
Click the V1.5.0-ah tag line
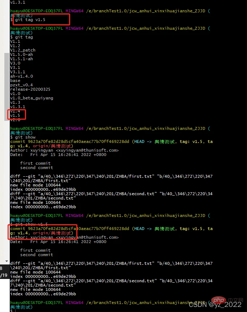21,54
